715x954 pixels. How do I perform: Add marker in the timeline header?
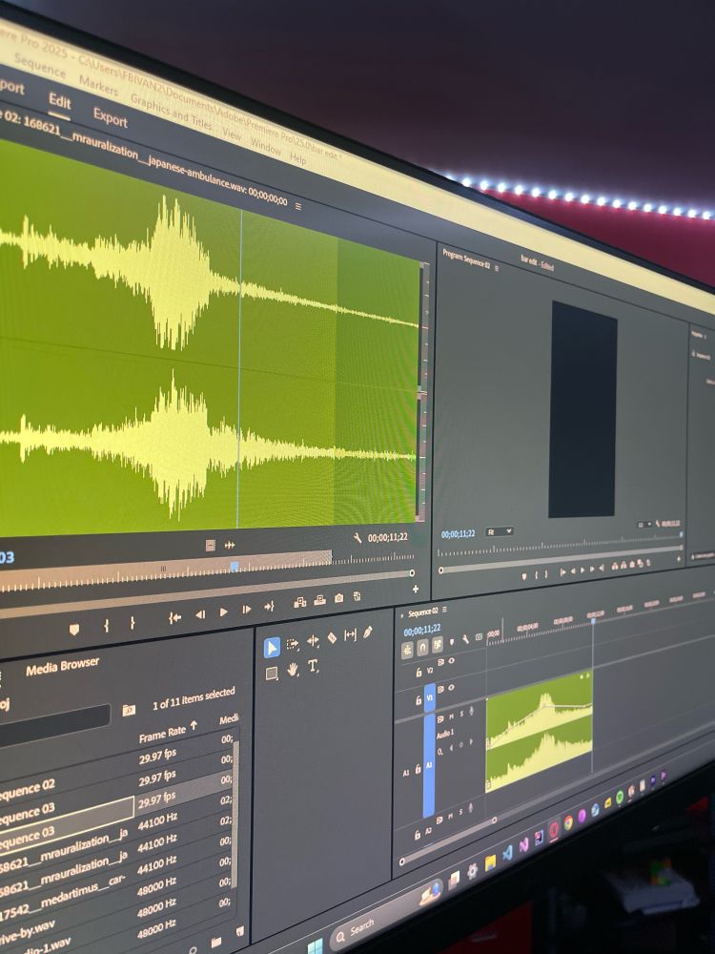pos(451,641)
